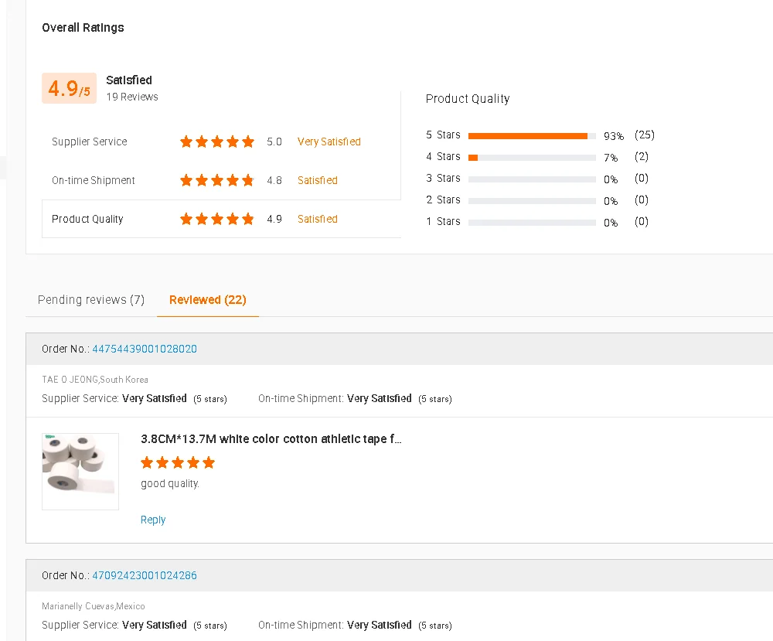The width and height of the screenshot is (773, 641).
Task: Open order number 44754439001028020
Action: click(x=145, y=349)
